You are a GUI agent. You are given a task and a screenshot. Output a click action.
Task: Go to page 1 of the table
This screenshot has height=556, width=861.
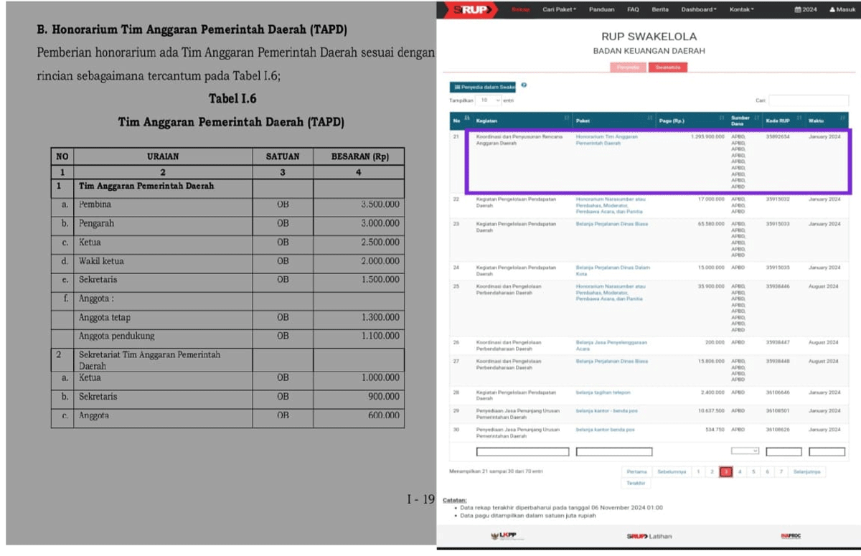tap(698, 471)
